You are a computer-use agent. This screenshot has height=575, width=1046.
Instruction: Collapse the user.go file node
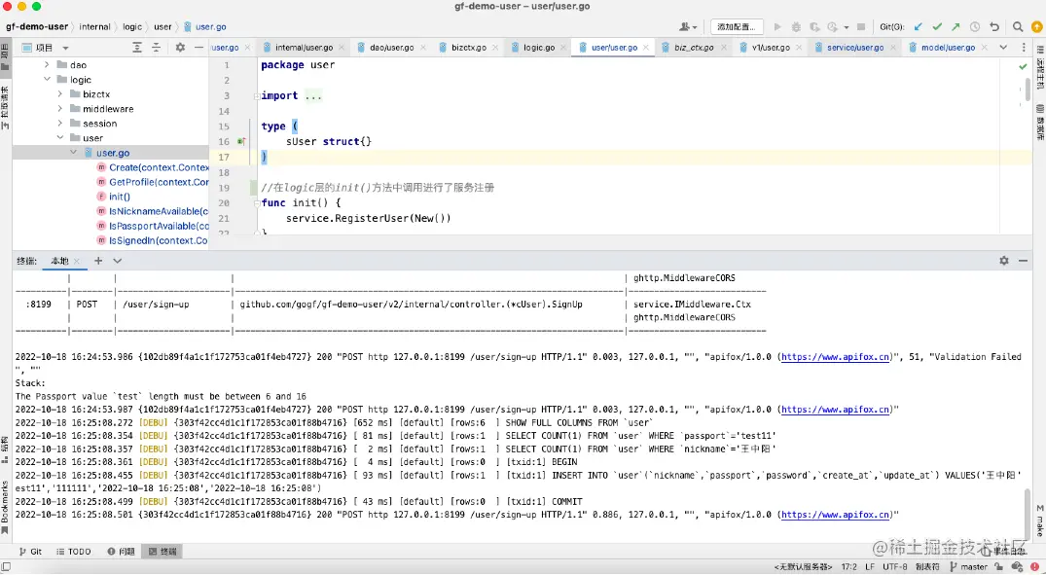click(73, 153)
